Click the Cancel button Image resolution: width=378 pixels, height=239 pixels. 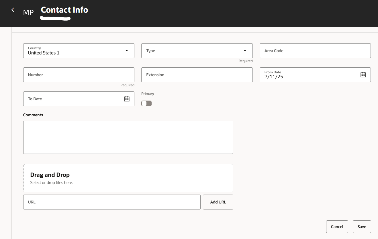click(x=337, y=226)
